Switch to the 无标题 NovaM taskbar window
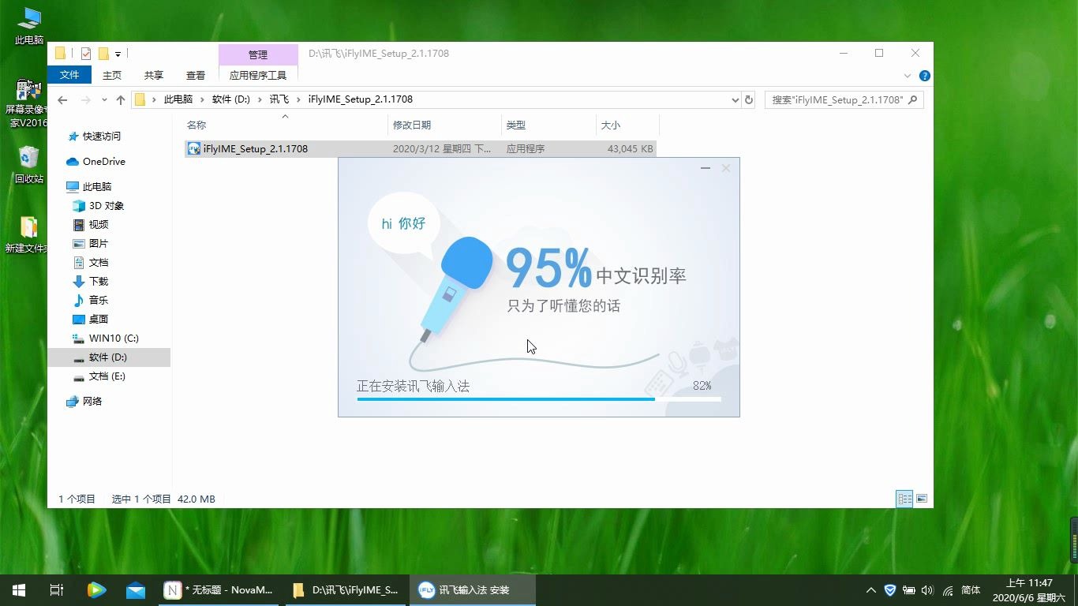Screen dimensions: 1078x606 tap(219, 590)
